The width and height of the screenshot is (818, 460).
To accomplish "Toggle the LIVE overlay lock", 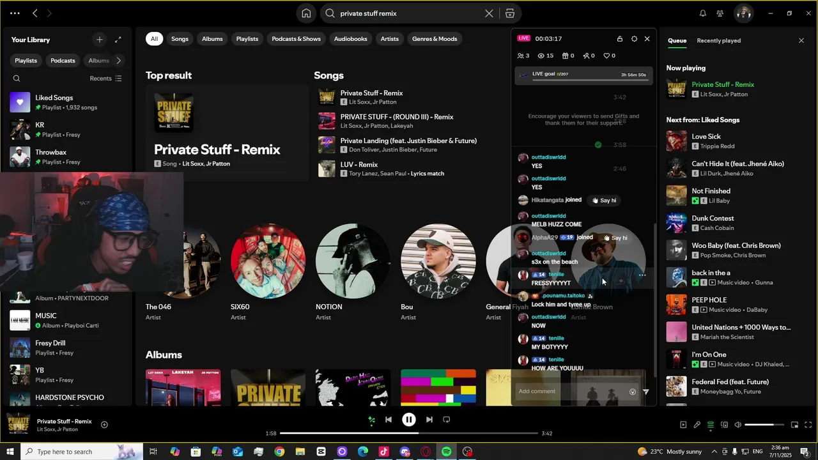I will pyautogui.click(x=620, y=39).
